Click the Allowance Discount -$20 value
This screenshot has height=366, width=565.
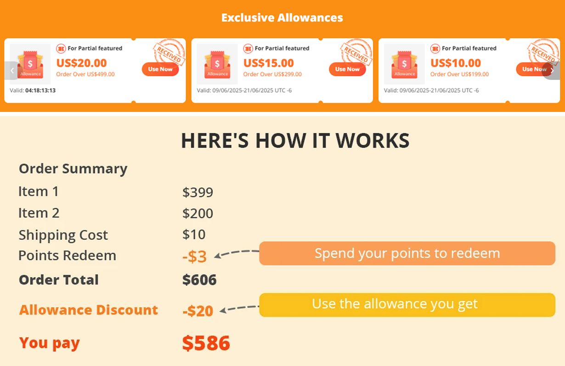(198, 311)
